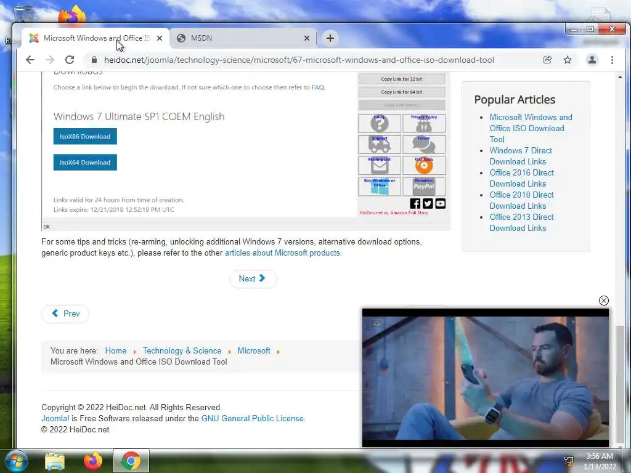Open the Windows Start menu orb
The width and height of the screenshot is (631, 473).
click(17, 461)
